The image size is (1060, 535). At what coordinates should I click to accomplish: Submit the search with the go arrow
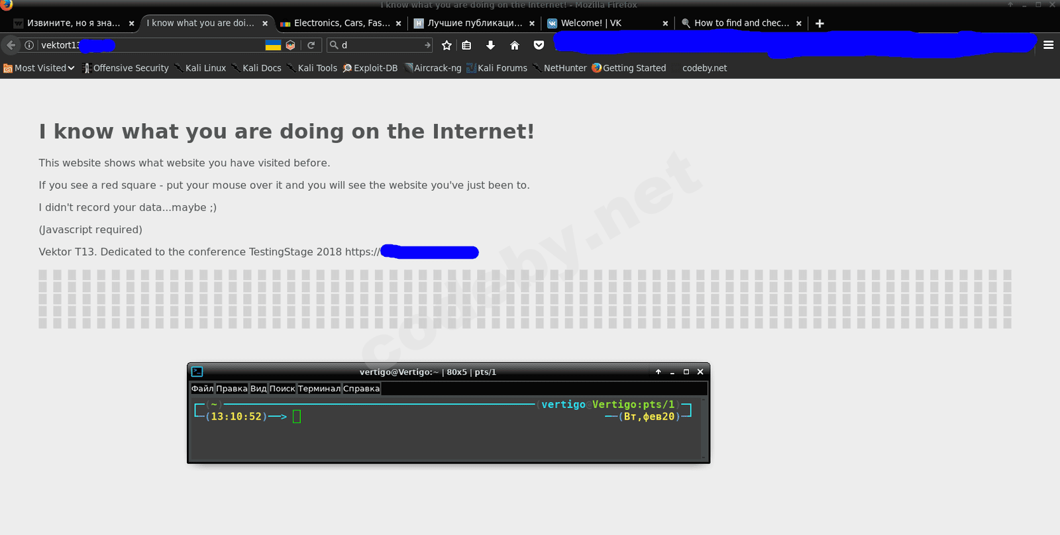point(427,45)
